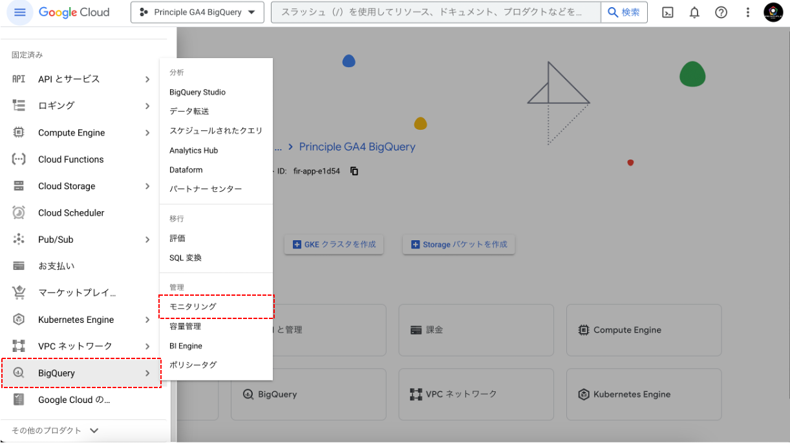Click the hamburger navigation menu icon
This screenshot has height=443, width=790.
tap(19, 12)
